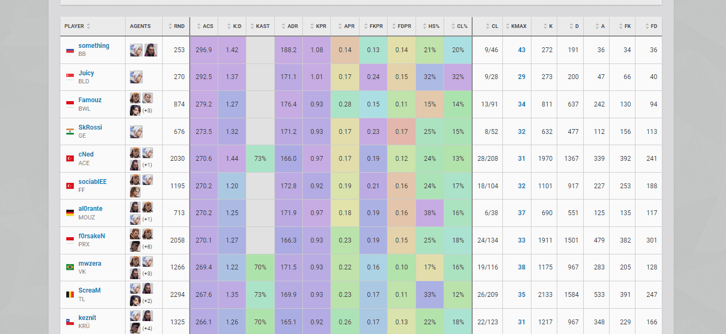Click the second agent icon in ScreaM's row
Screen dimensions: 726x334
[x=147, y=288]
